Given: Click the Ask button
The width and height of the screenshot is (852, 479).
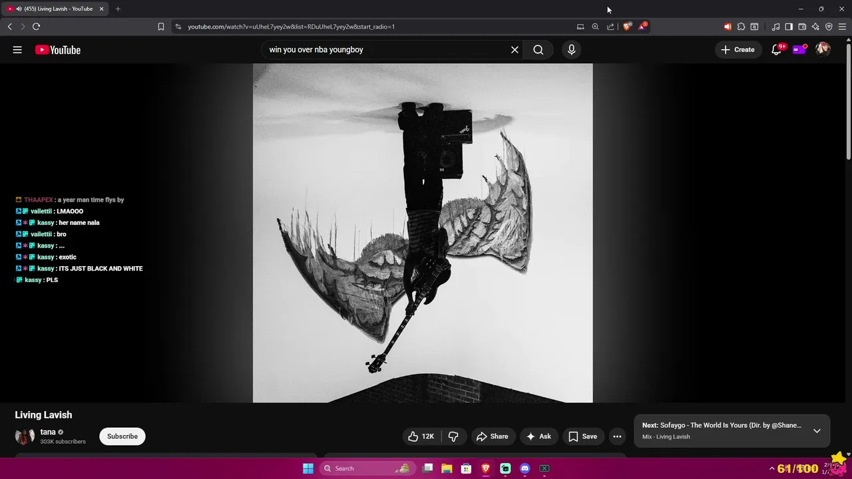Looking at the screenshot, I should coord(539,436).
